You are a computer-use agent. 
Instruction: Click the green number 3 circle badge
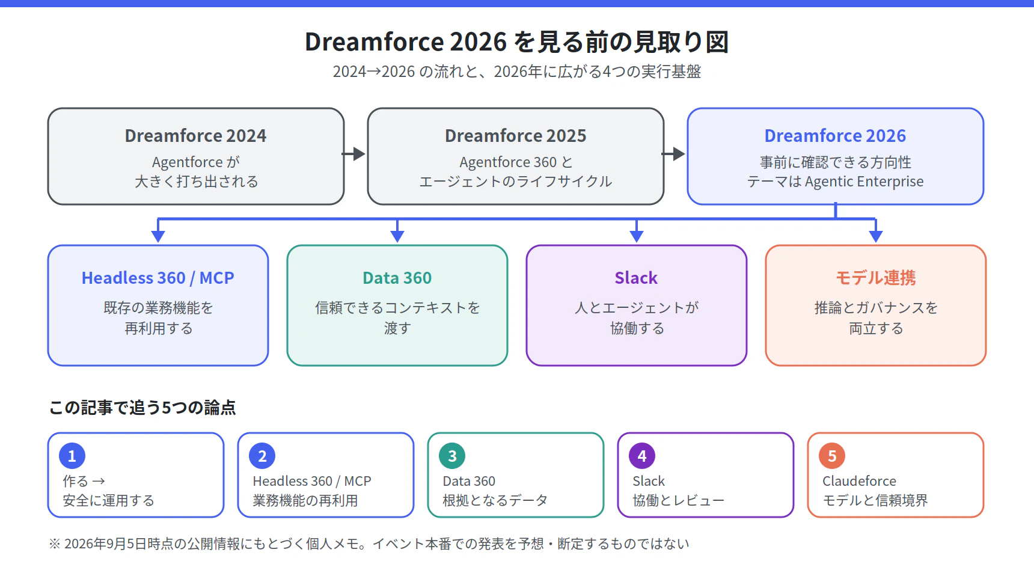pos(452,456)
